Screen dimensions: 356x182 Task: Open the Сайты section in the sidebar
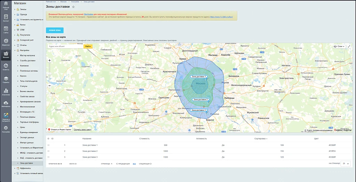(x=6, y=31)
